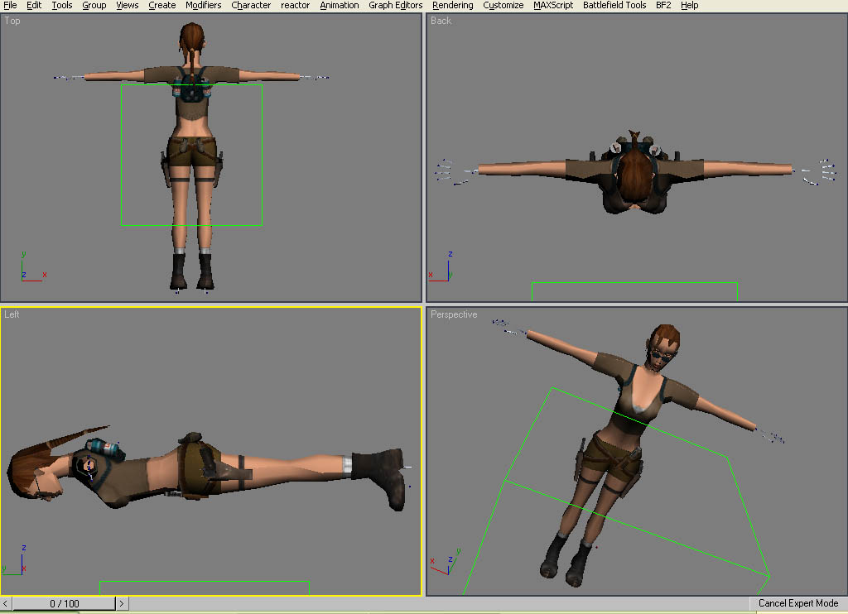Open the Tools menu
Screen dimensions: 848x614
click(x=61, y=6)
